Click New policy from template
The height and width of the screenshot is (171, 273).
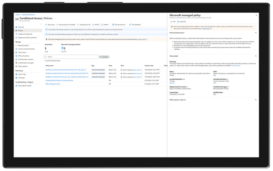pos(66,25)
